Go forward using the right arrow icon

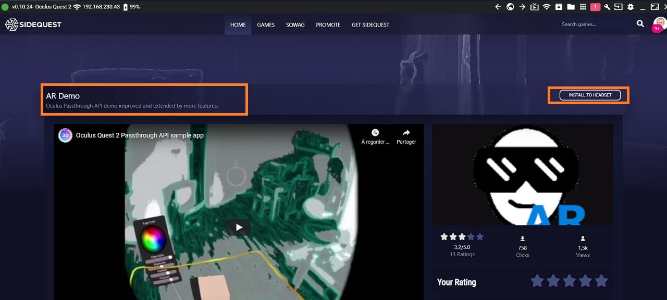coord(522,7)
